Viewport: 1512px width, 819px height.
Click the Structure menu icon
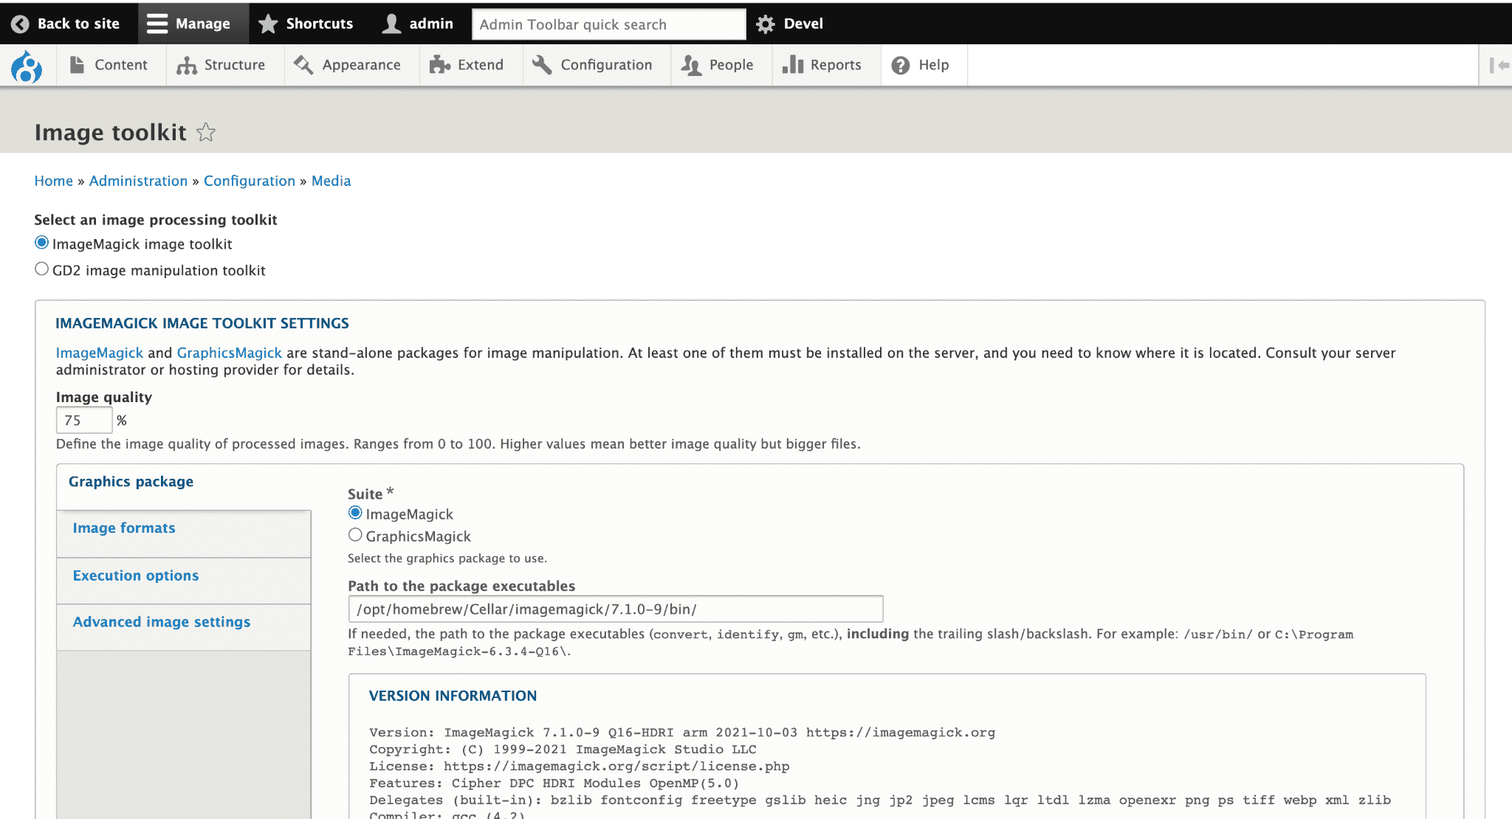[x=185, y=63]
